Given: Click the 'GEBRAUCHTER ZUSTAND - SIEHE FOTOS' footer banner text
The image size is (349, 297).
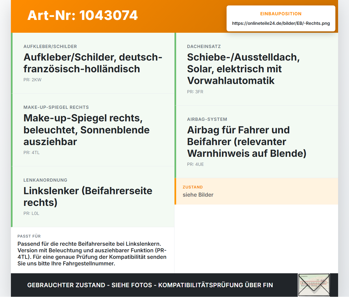Looking at the screenshot, I should [x=150, y=285].
